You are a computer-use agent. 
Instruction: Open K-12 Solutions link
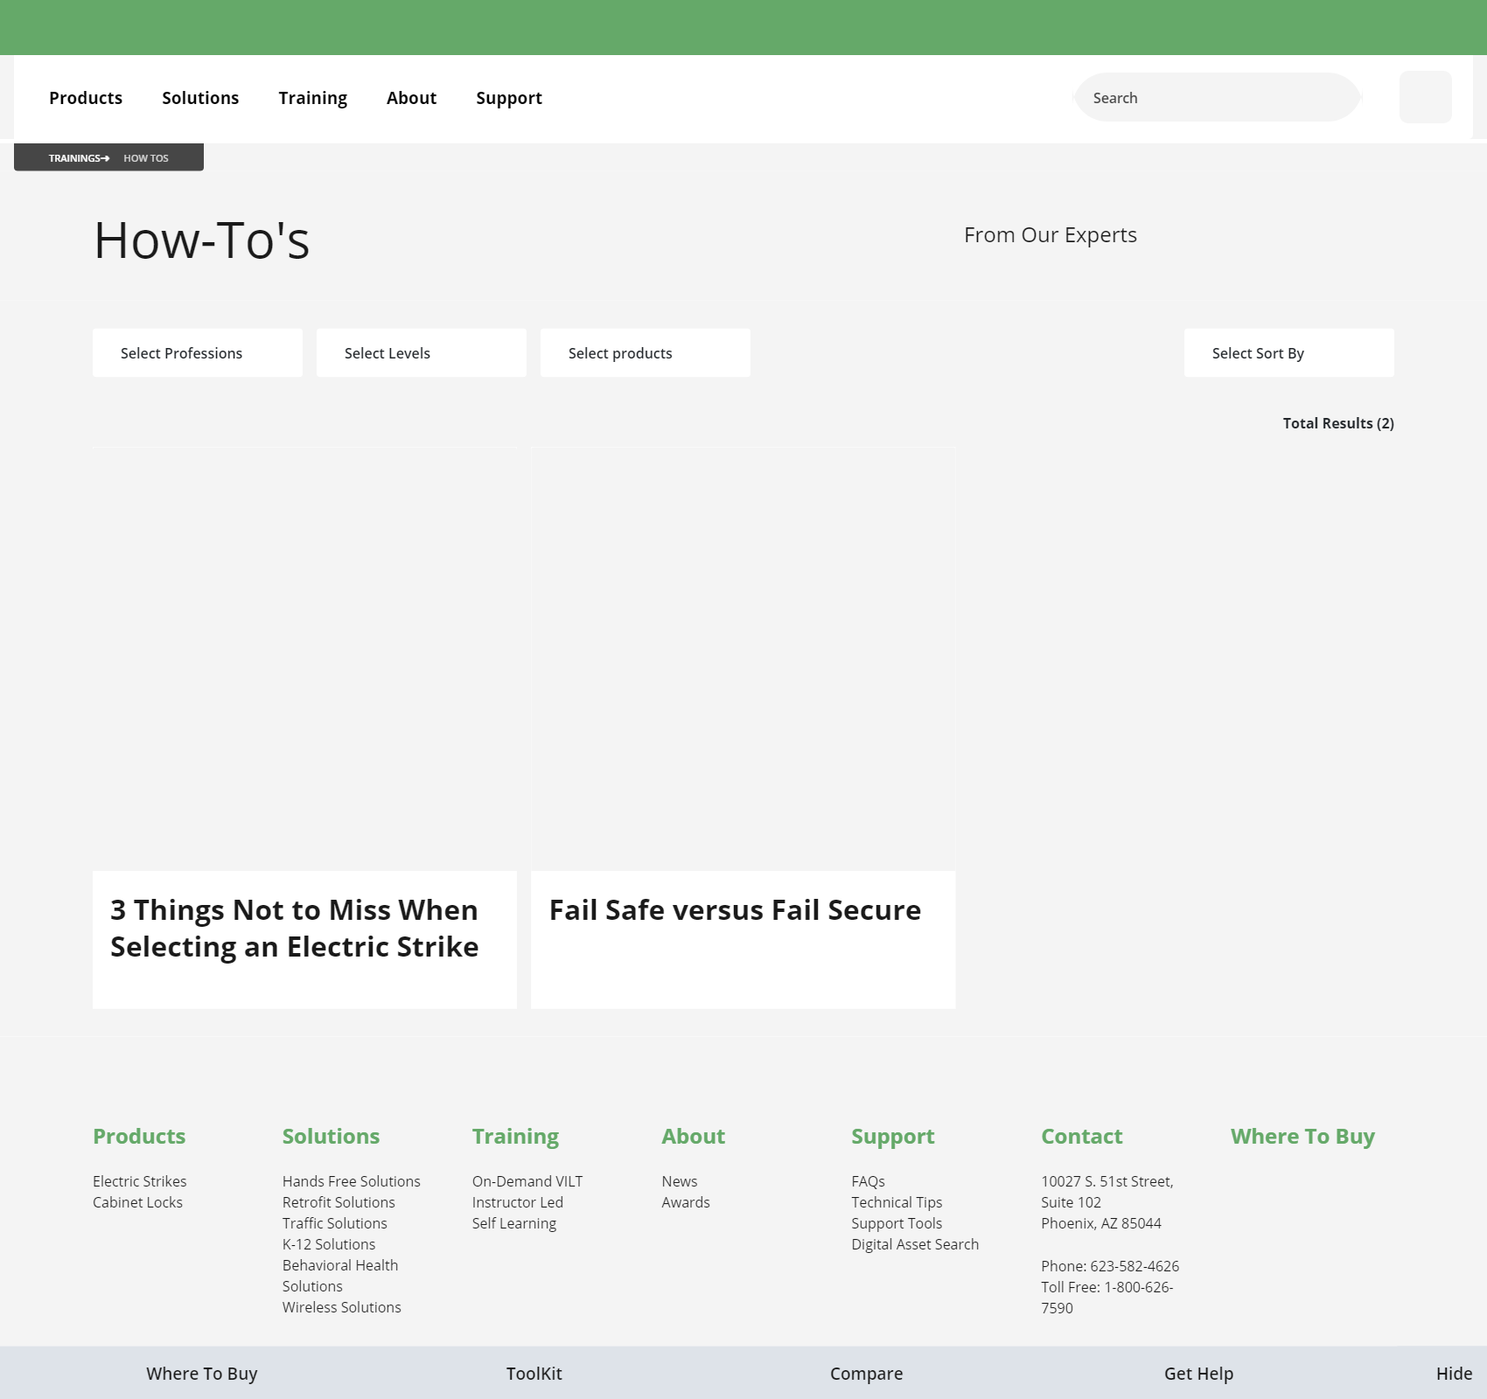coord(329,1244)
